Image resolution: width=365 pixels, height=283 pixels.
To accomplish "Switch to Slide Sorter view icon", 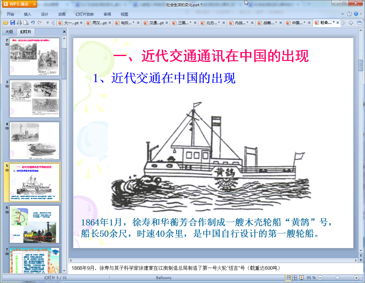I will click(x=295, y=278).
